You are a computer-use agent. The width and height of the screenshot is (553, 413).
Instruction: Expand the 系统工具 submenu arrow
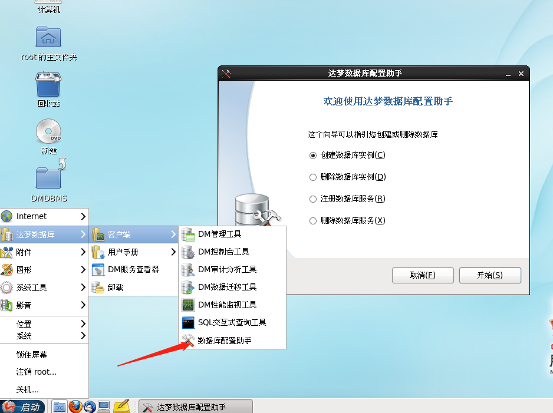click(x=83, y=287)
